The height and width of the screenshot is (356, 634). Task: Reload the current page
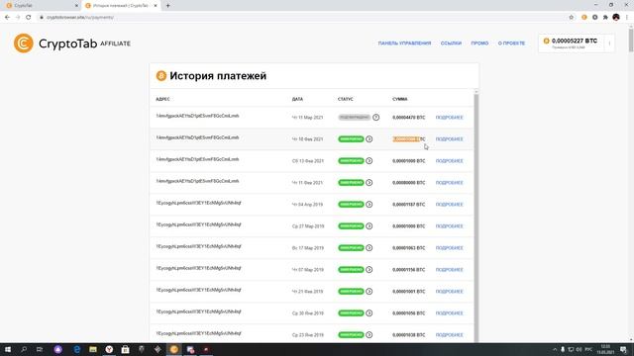pos(29,18)
